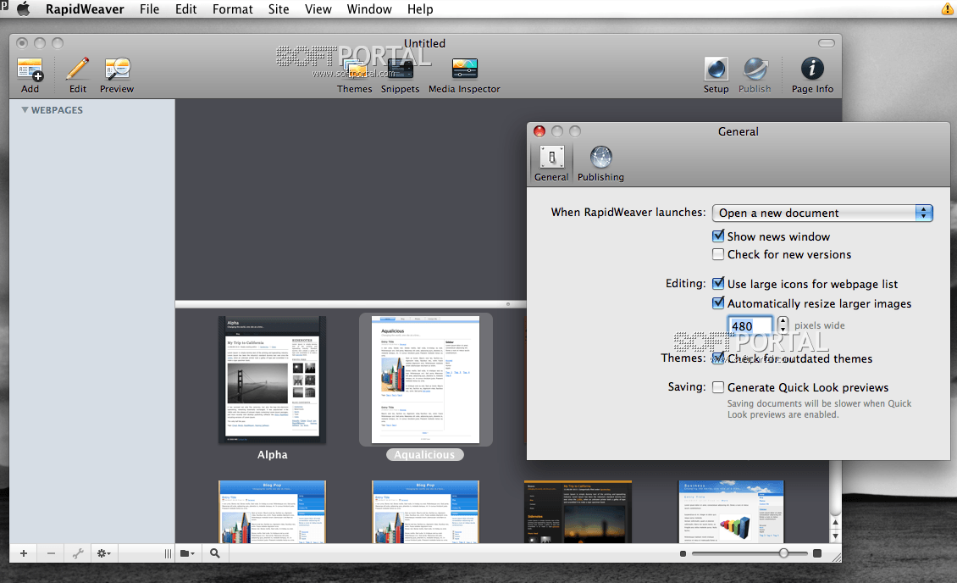The height and width of the screenshot is (583, 957).
Task: Click the pixels wide input field
Action: tap(750, 325)
